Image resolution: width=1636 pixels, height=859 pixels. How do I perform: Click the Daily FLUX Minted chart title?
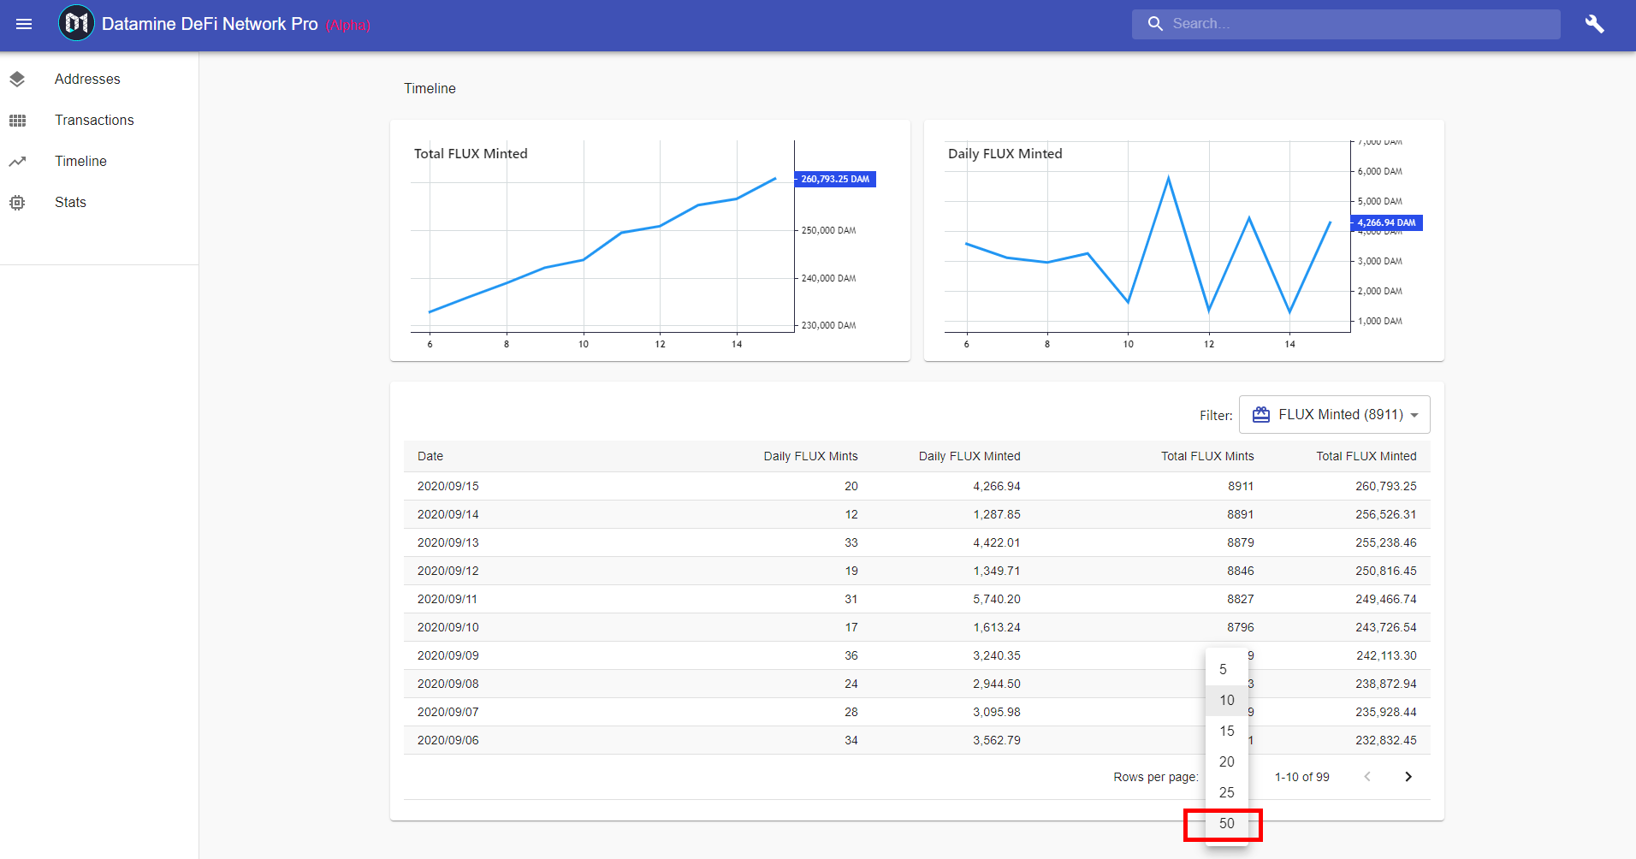[x=1005, y=153]
